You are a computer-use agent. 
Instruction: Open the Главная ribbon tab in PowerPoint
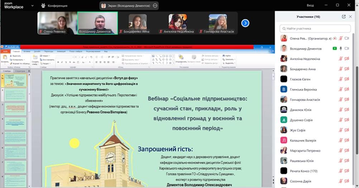pyautogui.click(x=16, y=51)
